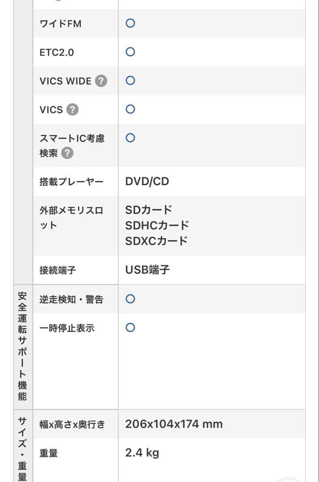Click the 逆走検知・警告 support circle
This screenshot has width=319, height=482.
click(129, 299)
